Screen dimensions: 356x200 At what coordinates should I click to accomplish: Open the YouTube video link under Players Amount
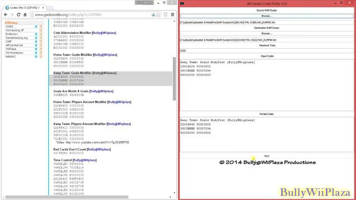point(97,142)
